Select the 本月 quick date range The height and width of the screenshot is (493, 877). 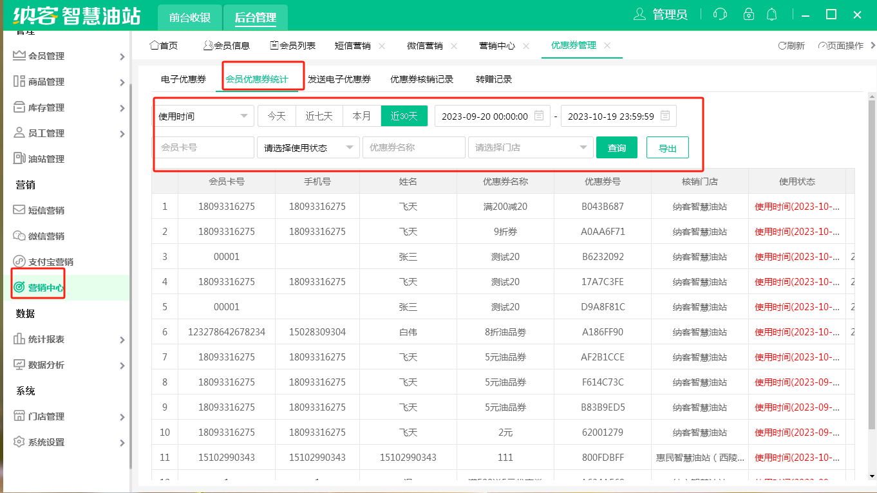(x=361, y=116)
